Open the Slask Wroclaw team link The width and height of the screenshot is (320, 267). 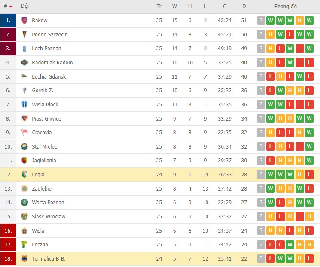(x=49, y=217)
